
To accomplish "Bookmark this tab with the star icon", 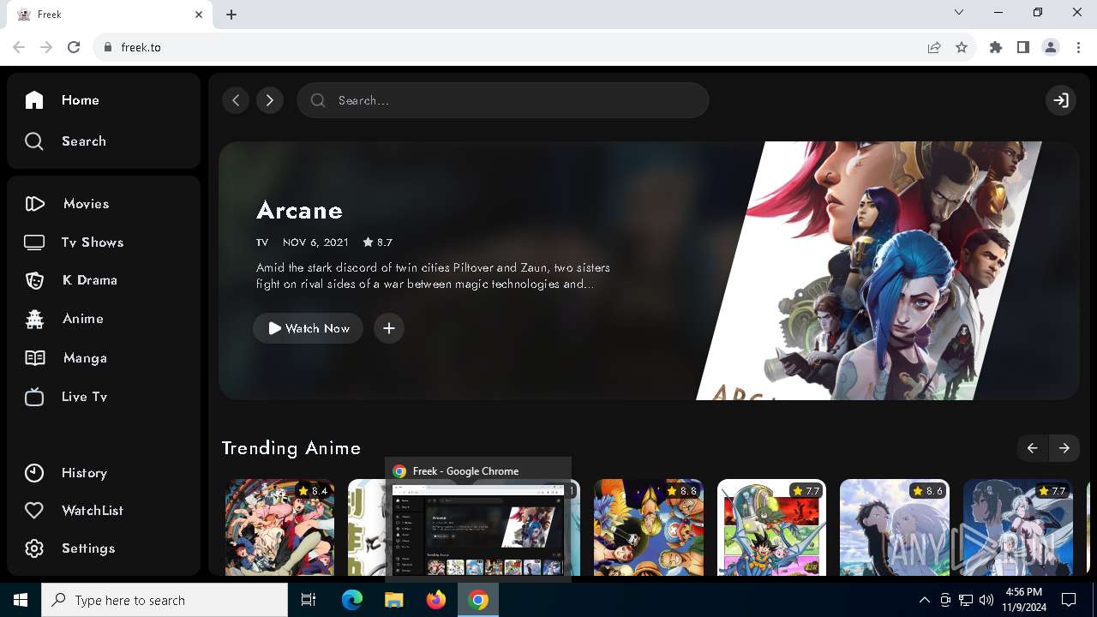I will coord(962,47).
